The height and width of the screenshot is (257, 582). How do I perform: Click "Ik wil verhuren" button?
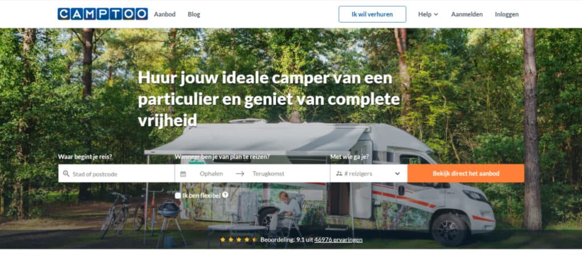(x=372, y=14)
